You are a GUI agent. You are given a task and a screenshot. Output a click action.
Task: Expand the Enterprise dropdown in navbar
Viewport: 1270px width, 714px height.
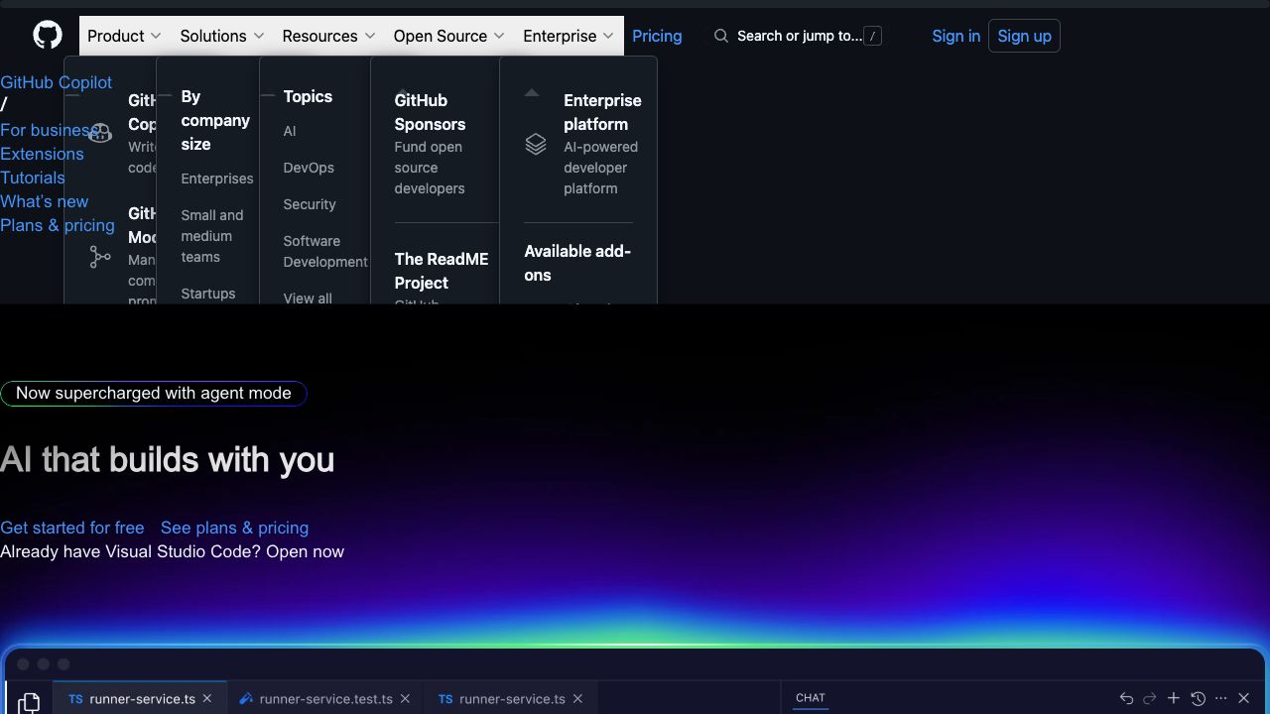click(569, 36)
